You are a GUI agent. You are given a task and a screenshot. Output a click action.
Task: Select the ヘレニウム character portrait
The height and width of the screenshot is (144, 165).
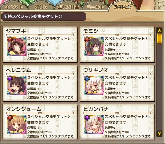tap(16, 86)
